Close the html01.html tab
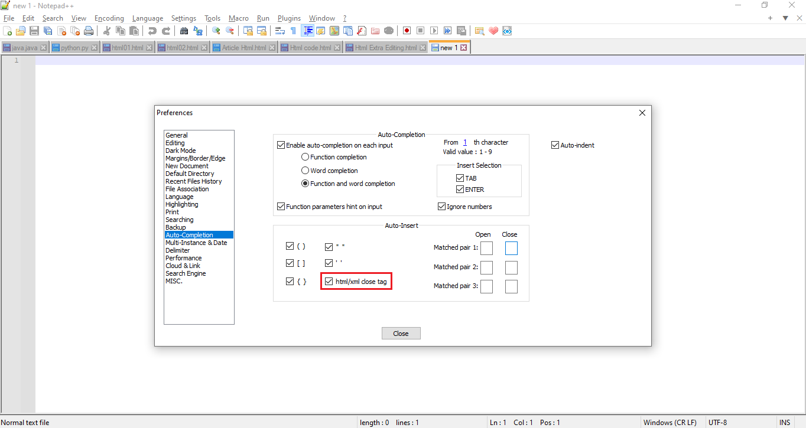This screenshot has height=428, width=806. [x=149, y=48]
